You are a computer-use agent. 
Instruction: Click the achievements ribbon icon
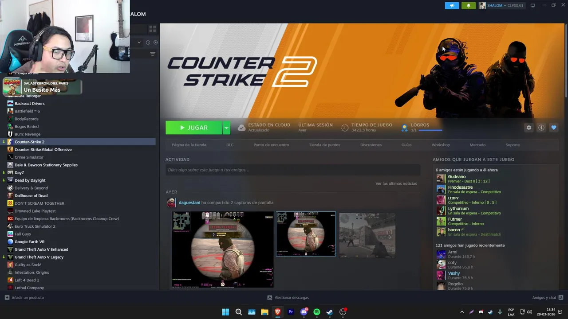tap(404, 128)
